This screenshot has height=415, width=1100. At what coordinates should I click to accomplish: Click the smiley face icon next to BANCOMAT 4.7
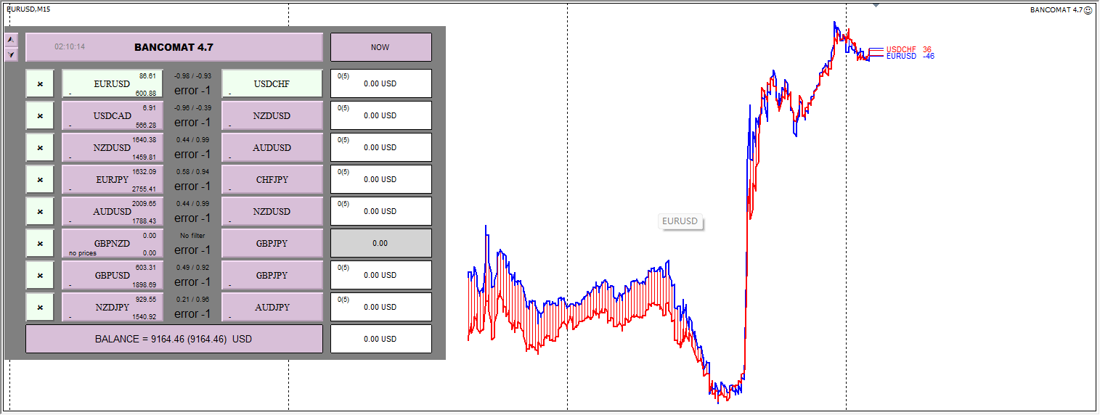pos(1088,10)
